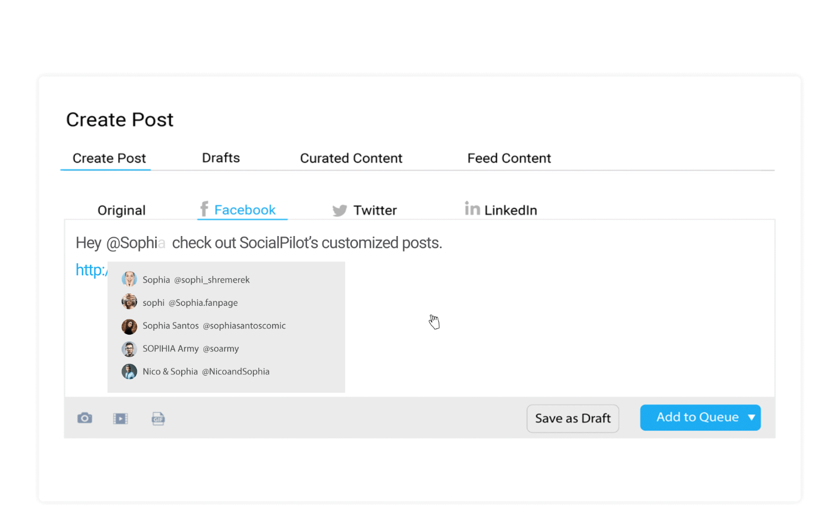Click the LinkedIn 'in' logo icon
The image size is (830, 528).
click(472, 209)
